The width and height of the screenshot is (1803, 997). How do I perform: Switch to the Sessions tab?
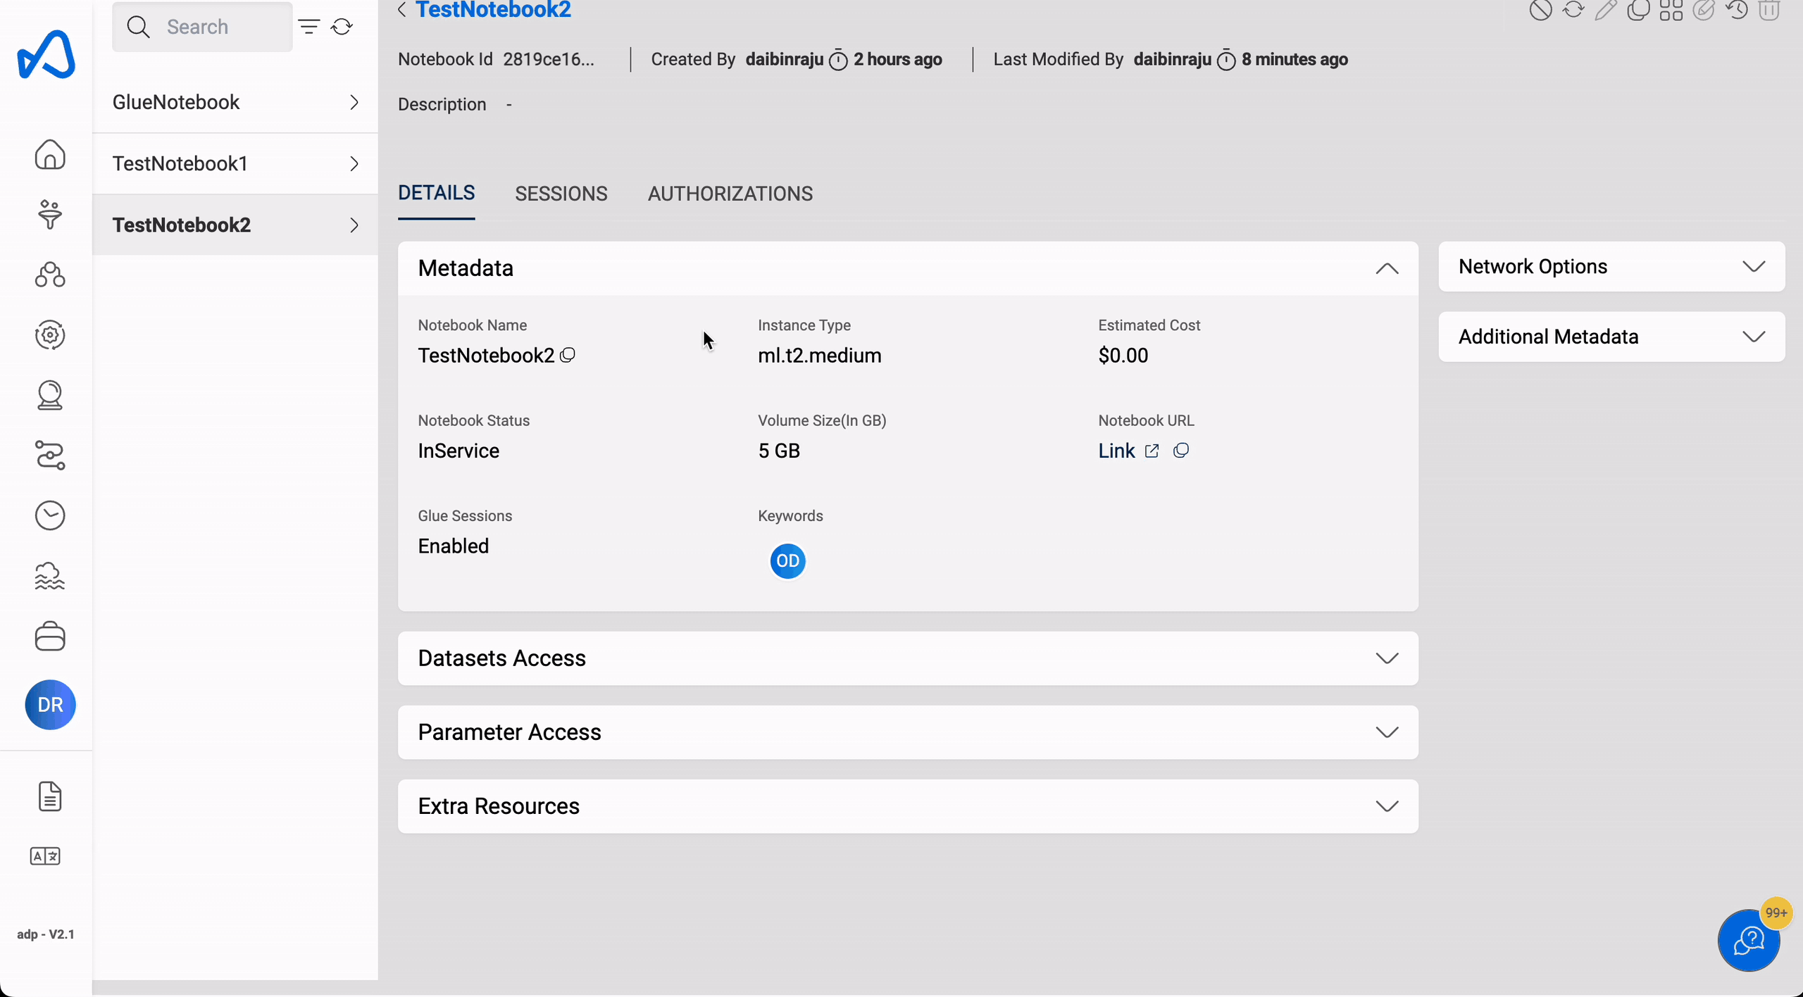561,193
